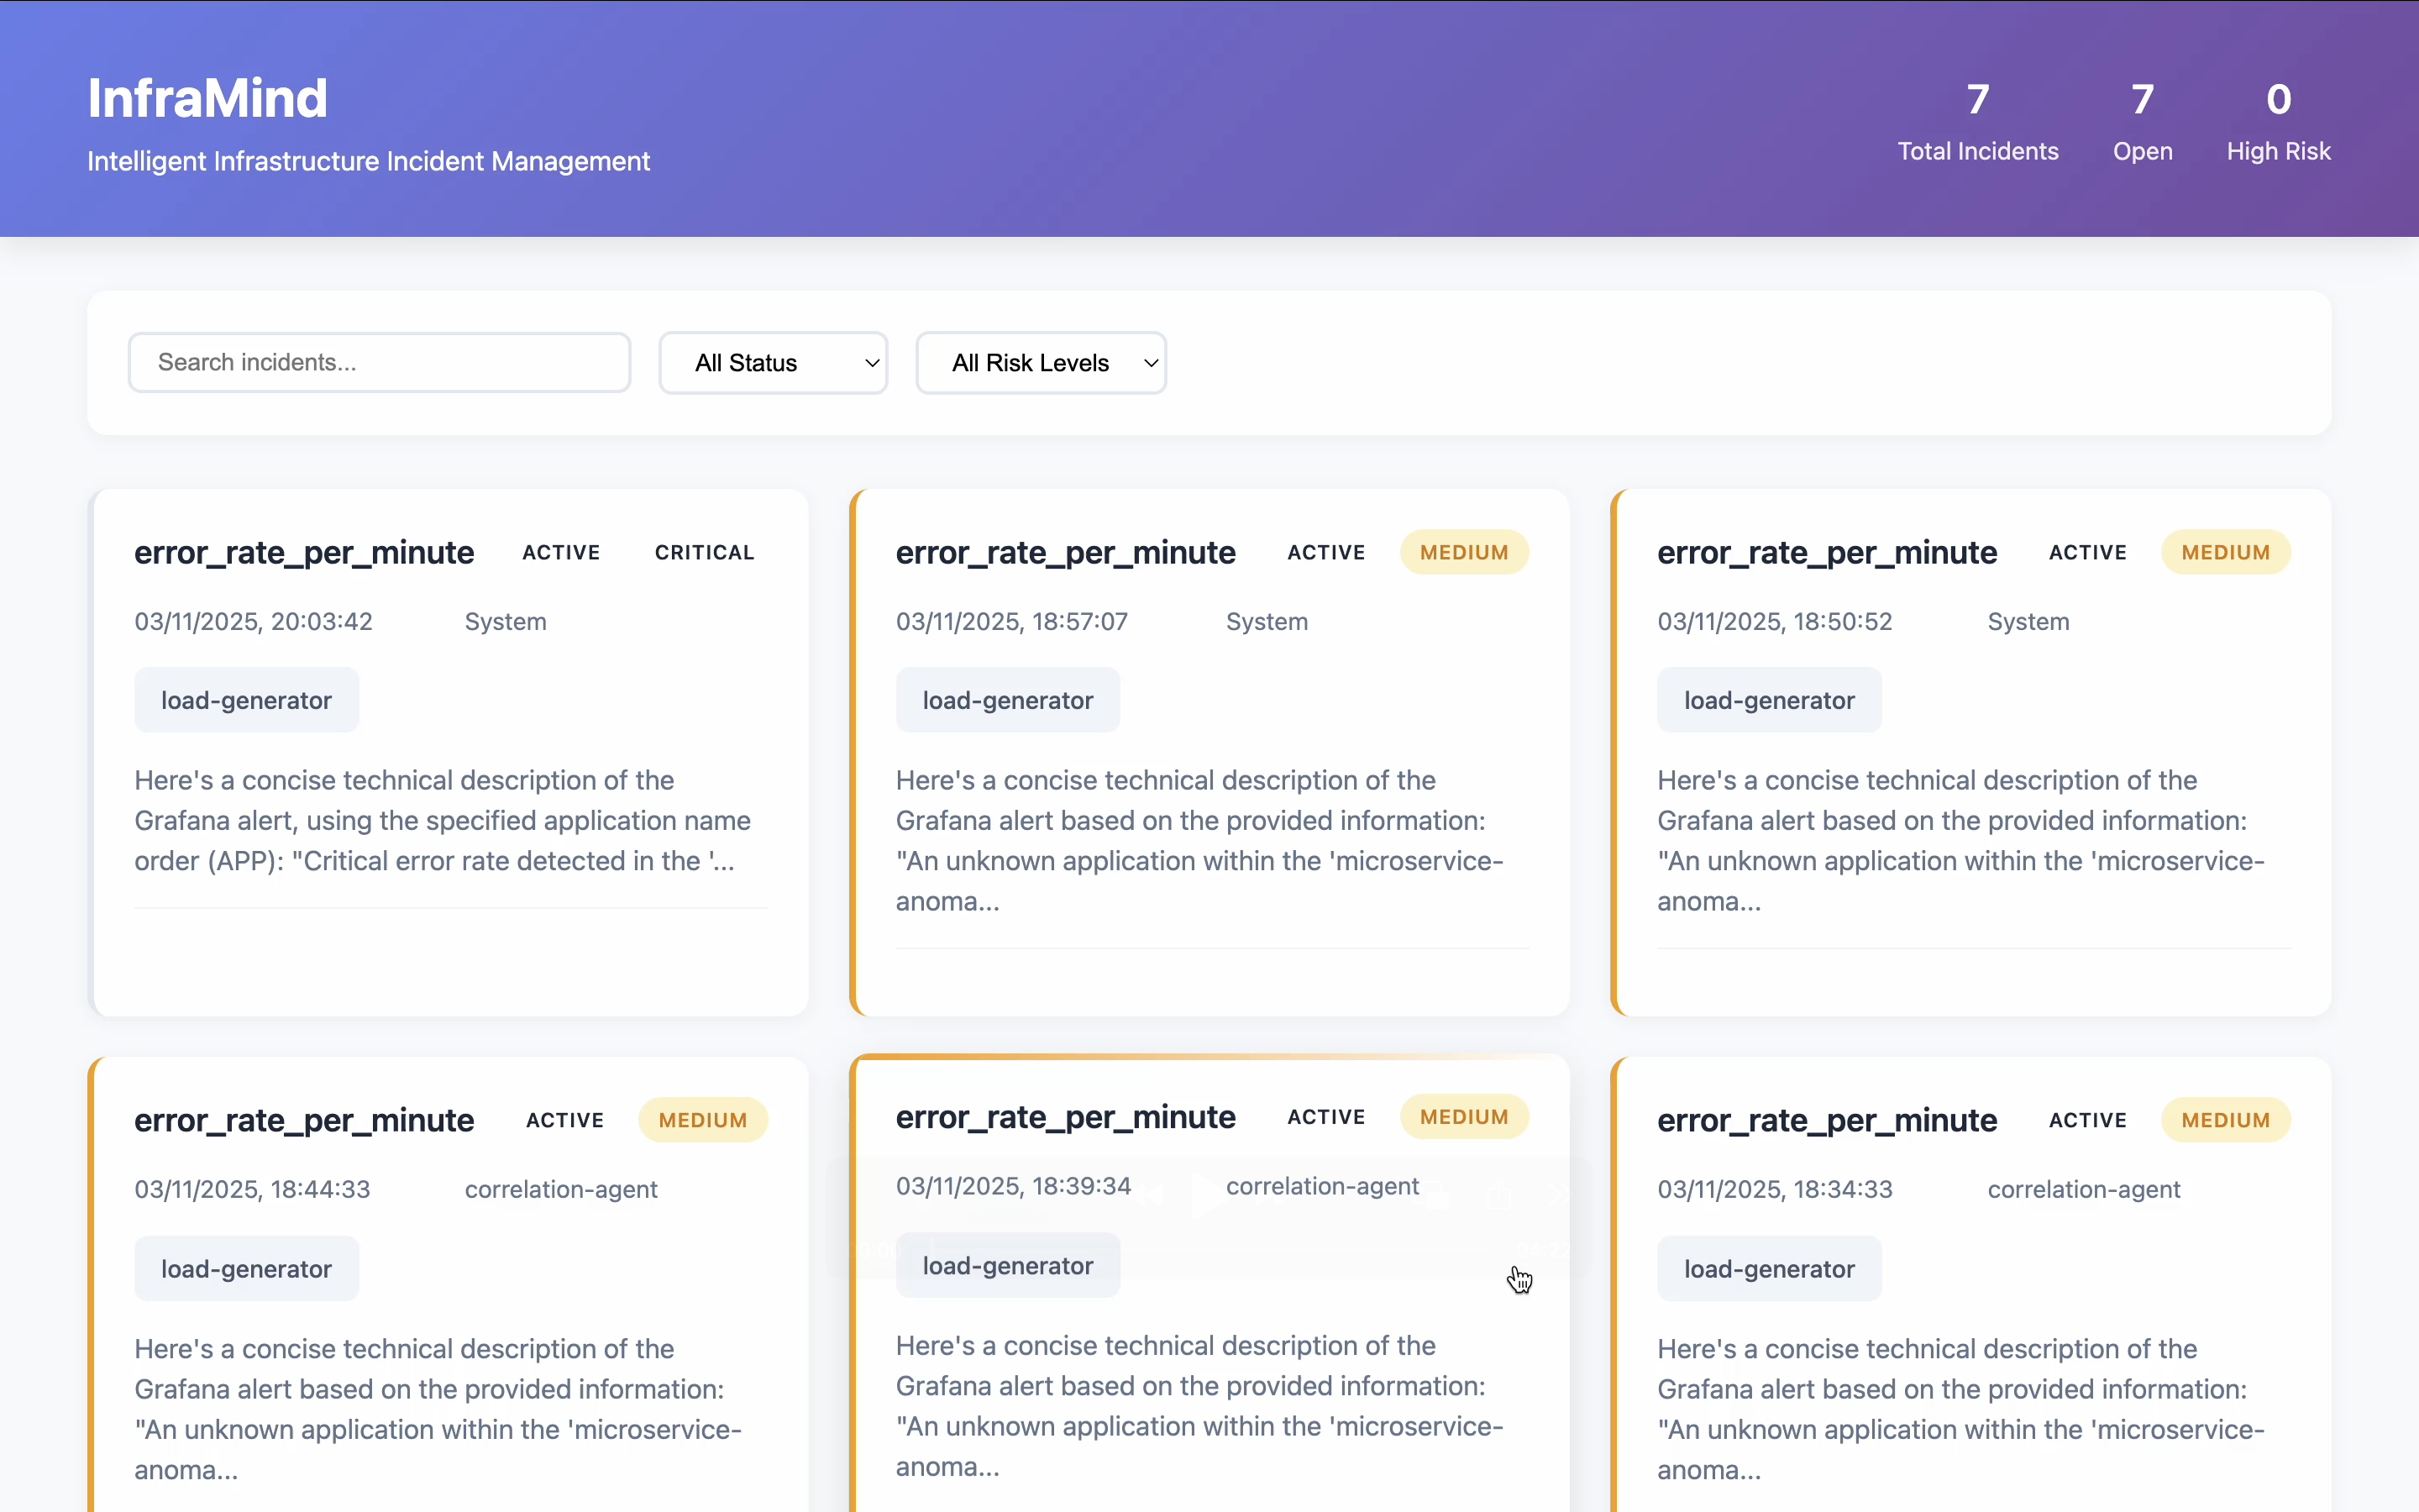Open the error_rate_per_minute title at 18:57:07
Image resolution: width=2419 pixels, height=1512 pixels.
(x=1066, y=553)
